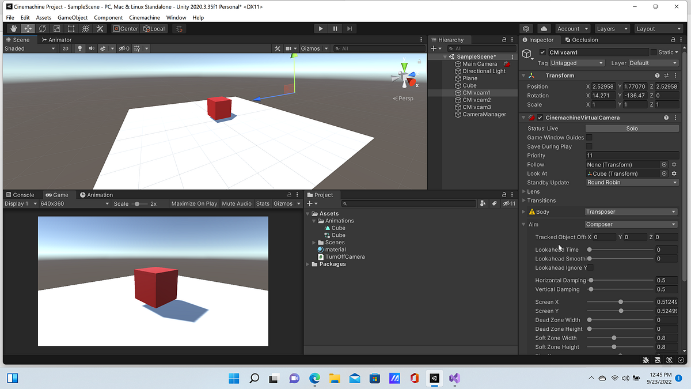Select the Rotate tool
691x389 pixels.
click(x=42, y=28)
